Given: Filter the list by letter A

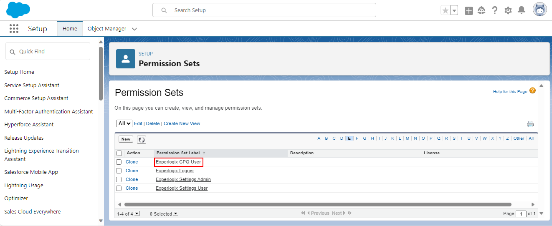Looking at the screenshot, I should point(319,138).
